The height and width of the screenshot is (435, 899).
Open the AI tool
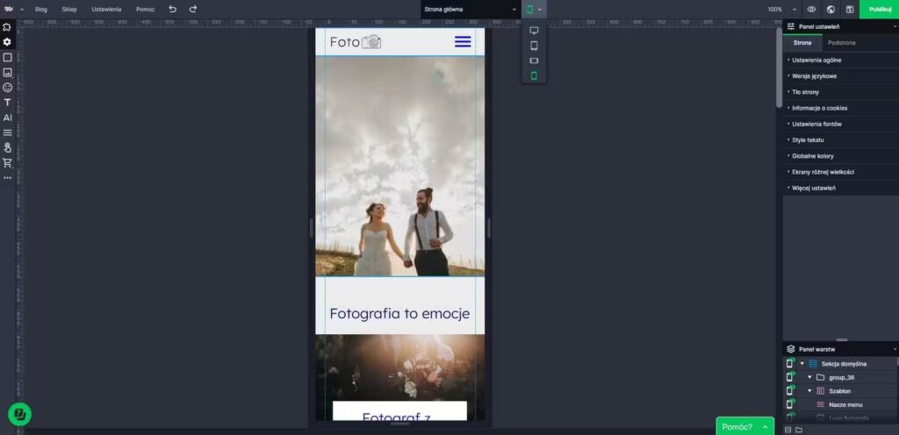pyautogui.click(x=7, y=118)
